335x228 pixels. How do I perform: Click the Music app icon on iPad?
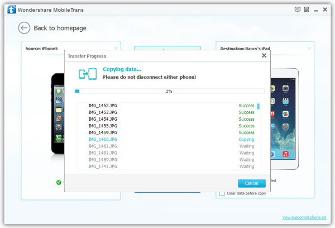(x=285, y=154)
